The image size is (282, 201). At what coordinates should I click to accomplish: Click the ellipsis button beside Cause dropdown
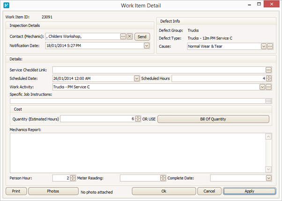(270, 46)
